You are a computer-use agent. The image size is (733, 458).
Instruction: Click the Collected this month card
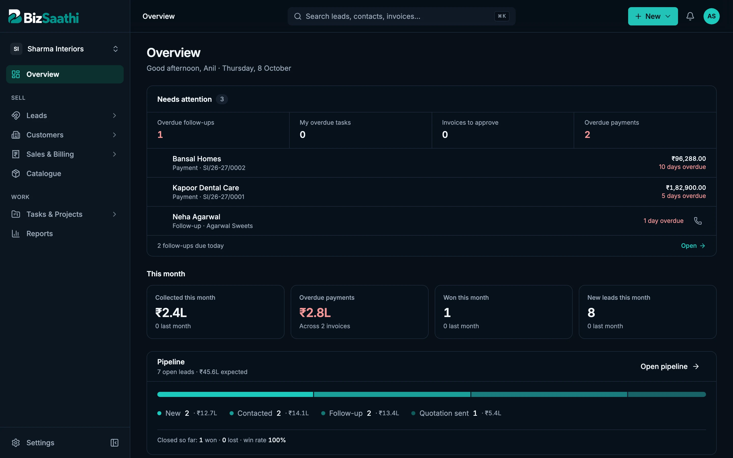point(215,312)
